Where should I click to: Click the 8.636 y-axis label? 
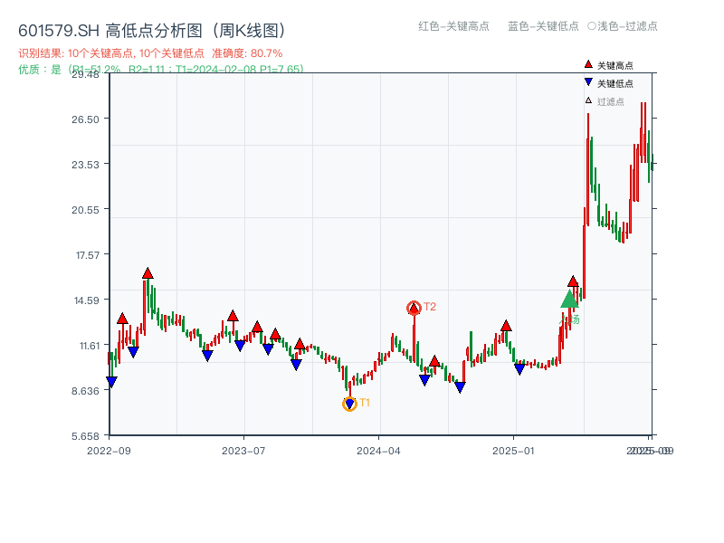pos(85,391)
